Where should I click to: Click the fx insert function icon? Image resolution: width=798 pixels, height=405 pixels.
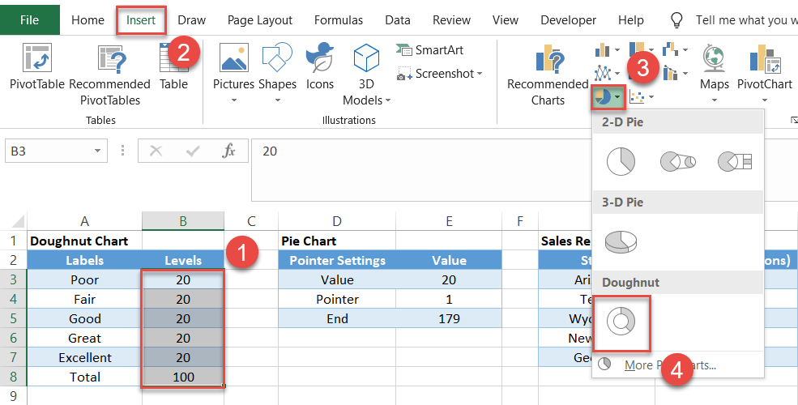[229, 151]
